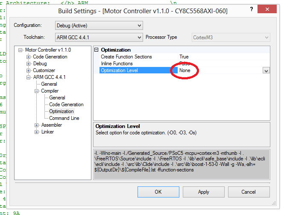
Task: Expand the top-level Code Generation node
Action: (x=29, y=57)
